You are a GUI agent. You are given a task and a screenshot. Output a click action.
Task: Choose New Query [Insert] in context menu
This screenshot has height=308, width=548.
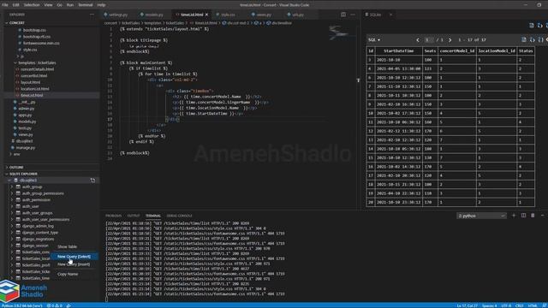(74, 264)
